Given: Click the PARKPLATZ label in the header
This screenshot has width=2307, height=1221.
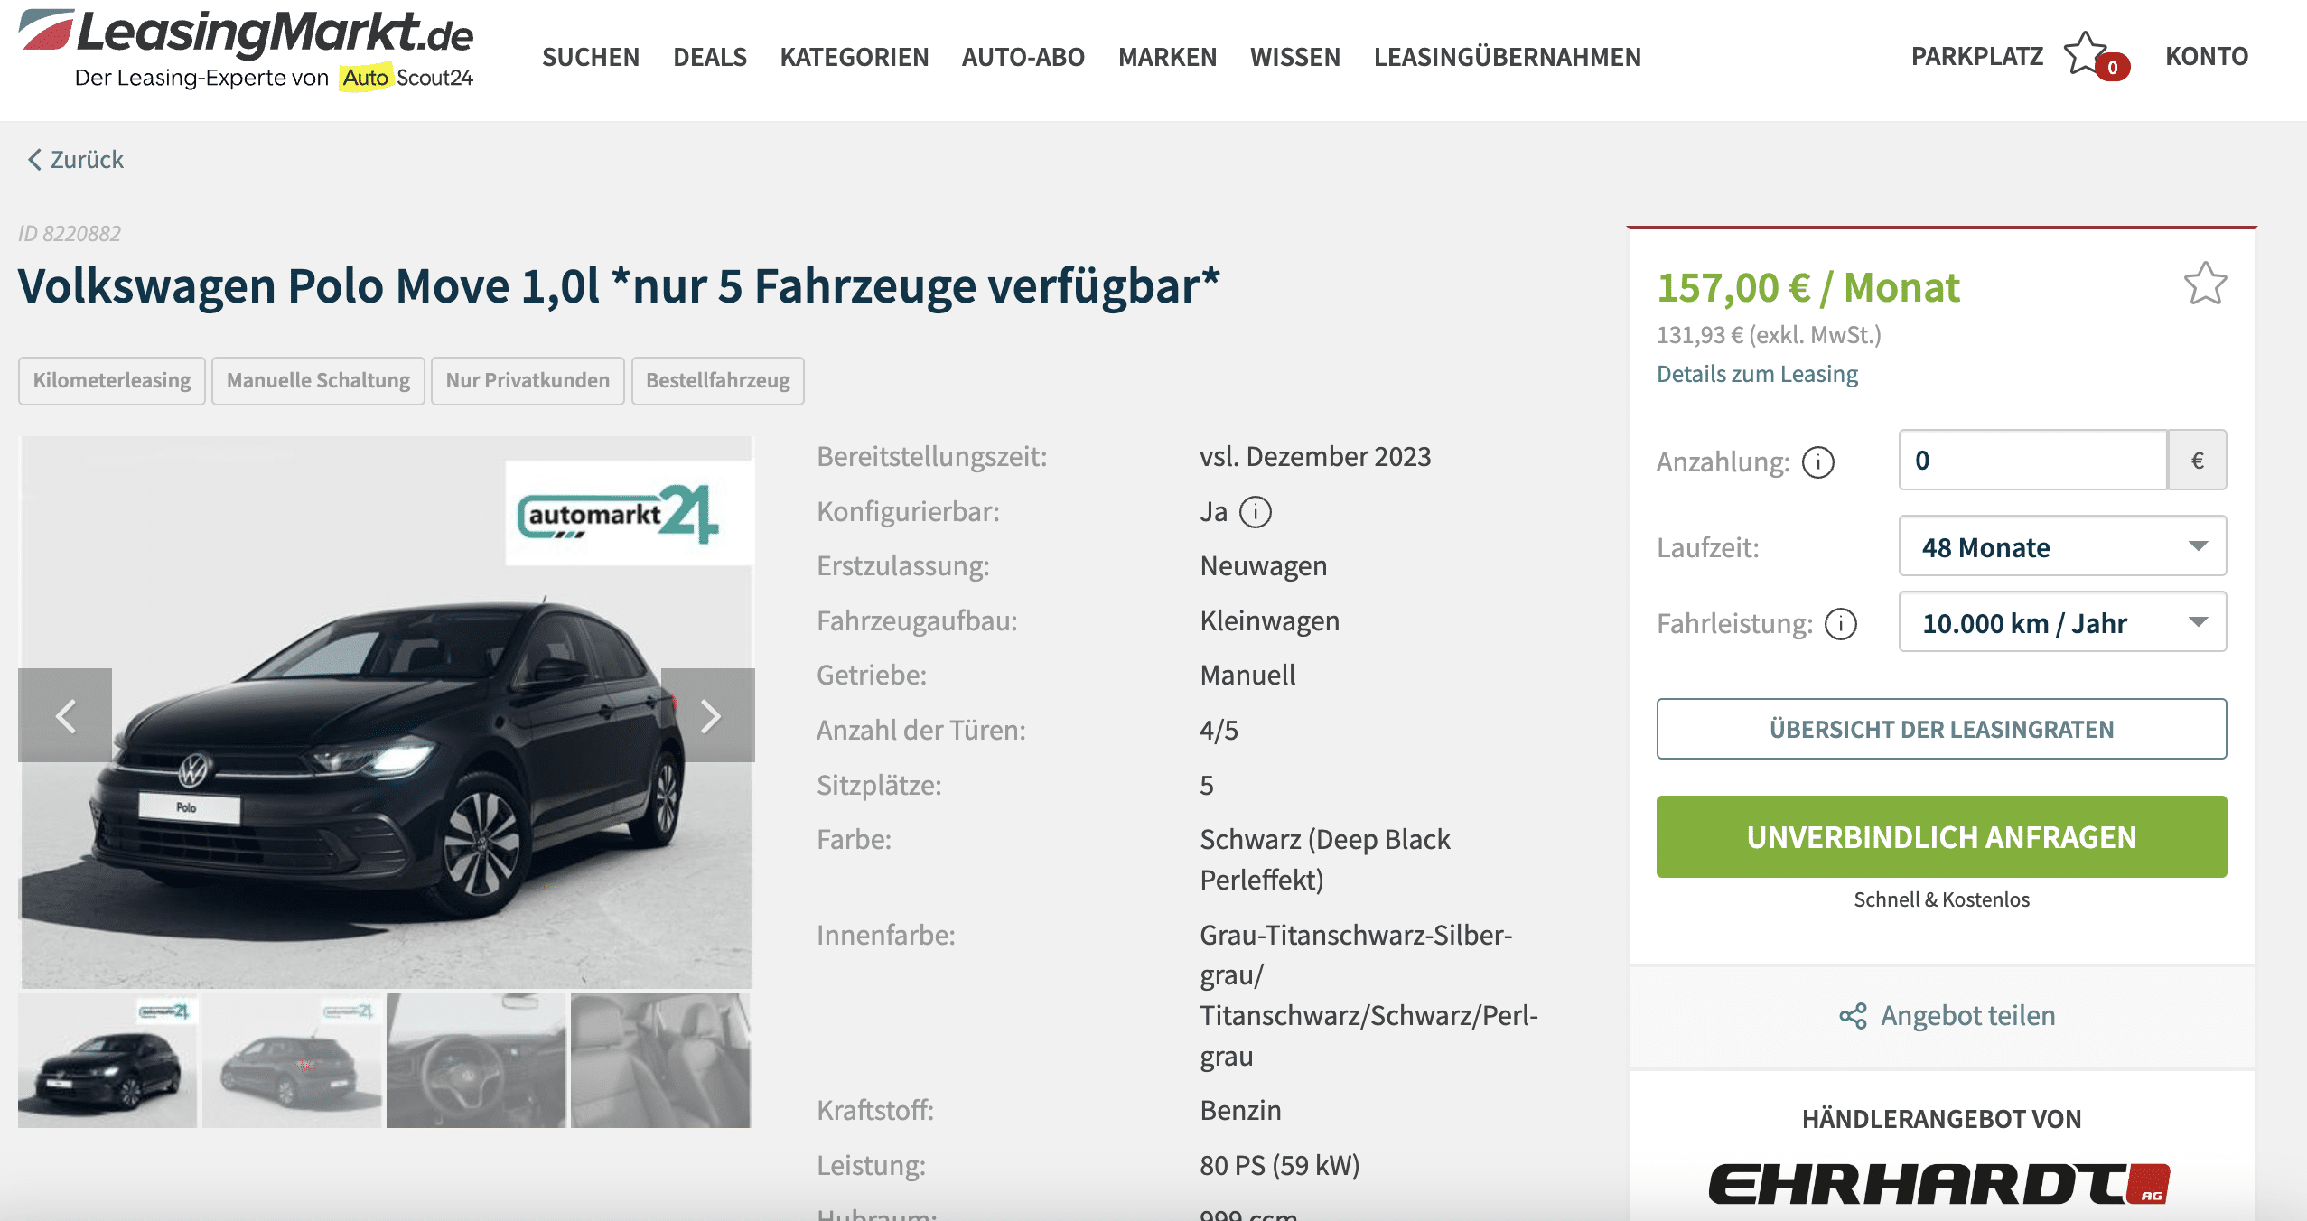Looking at the screenshot, I should click(x=1977, y=56).
